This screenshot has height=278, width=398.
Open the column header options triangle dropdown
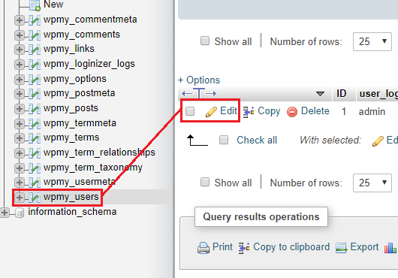pyautogui.click(x=320, y=94)
